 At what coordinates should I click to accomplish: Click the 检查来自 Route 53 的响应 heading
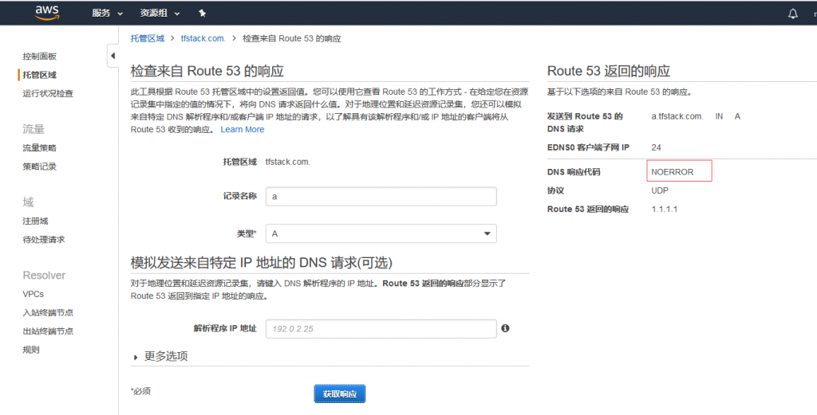coord(207,71)
